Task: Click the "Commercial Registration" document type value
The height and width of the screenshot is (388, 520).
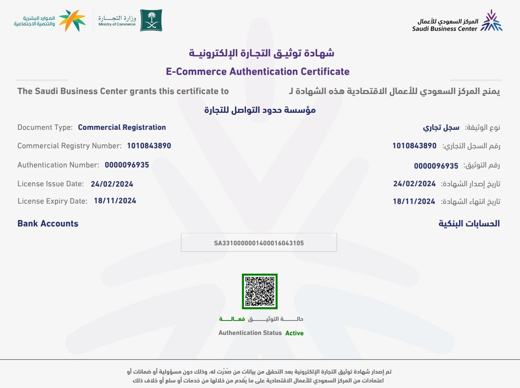Action: pos(122,128)
